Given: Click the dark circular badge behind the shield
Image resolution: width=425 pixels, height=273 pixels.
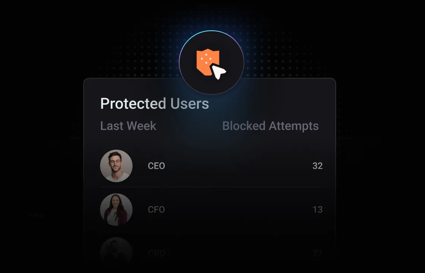Looking at the screenshot, I should click(211, 63).
